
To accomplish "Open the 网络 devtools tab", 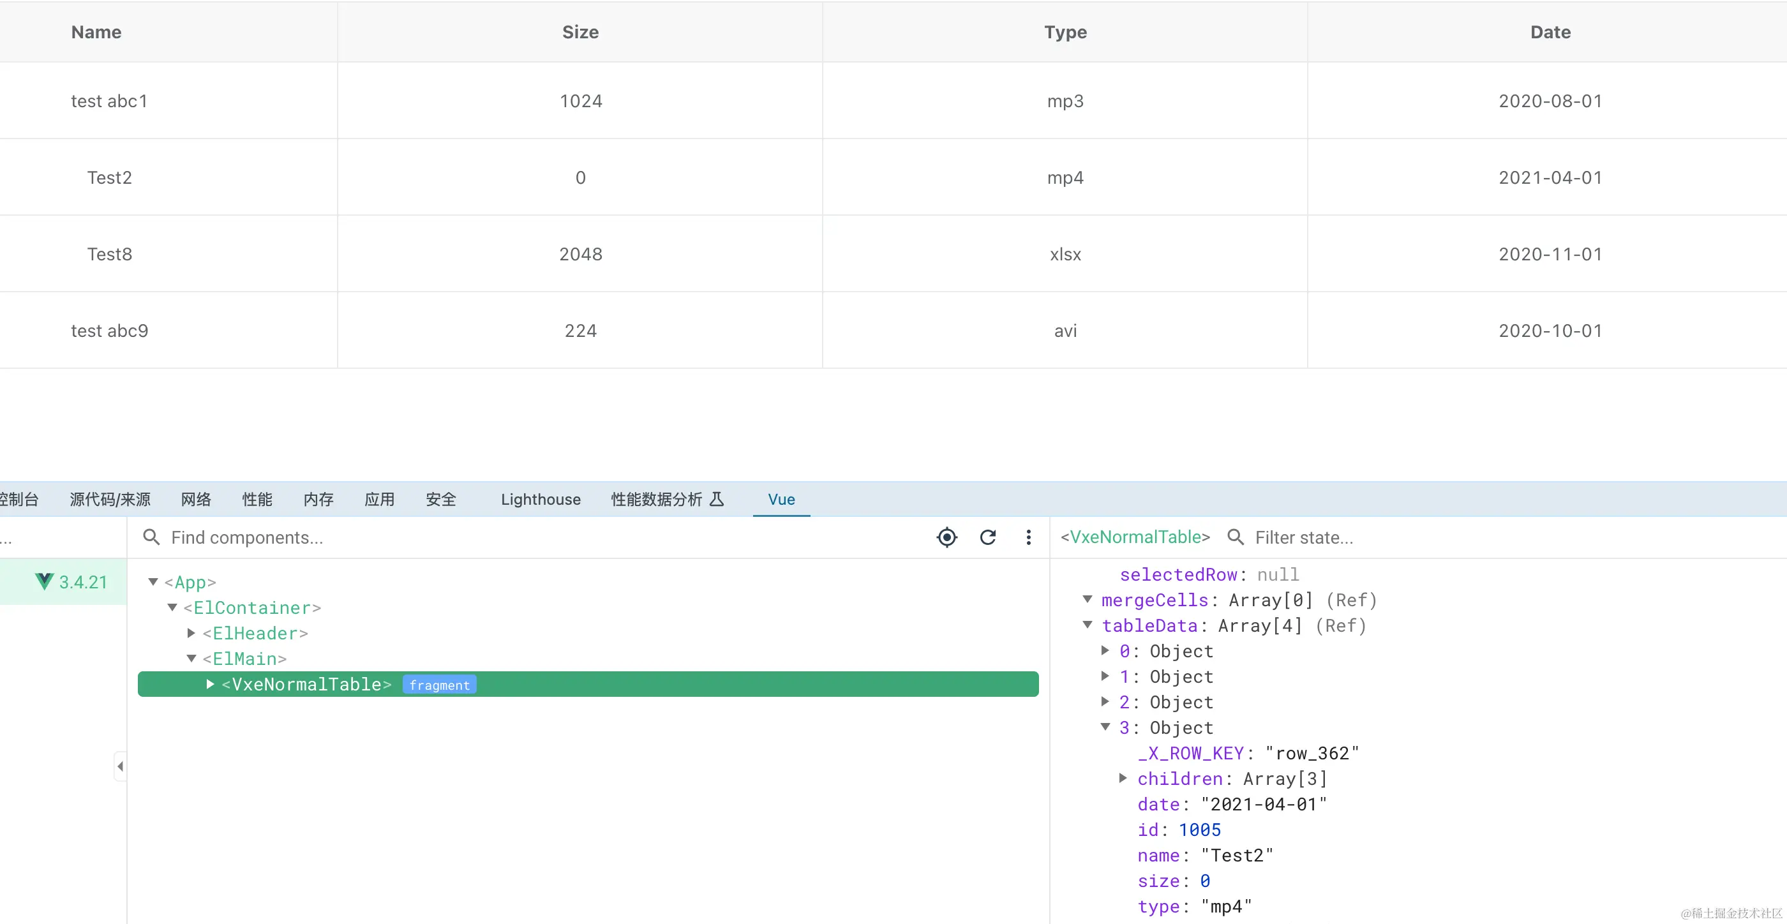I will click(x=196, y=500).
